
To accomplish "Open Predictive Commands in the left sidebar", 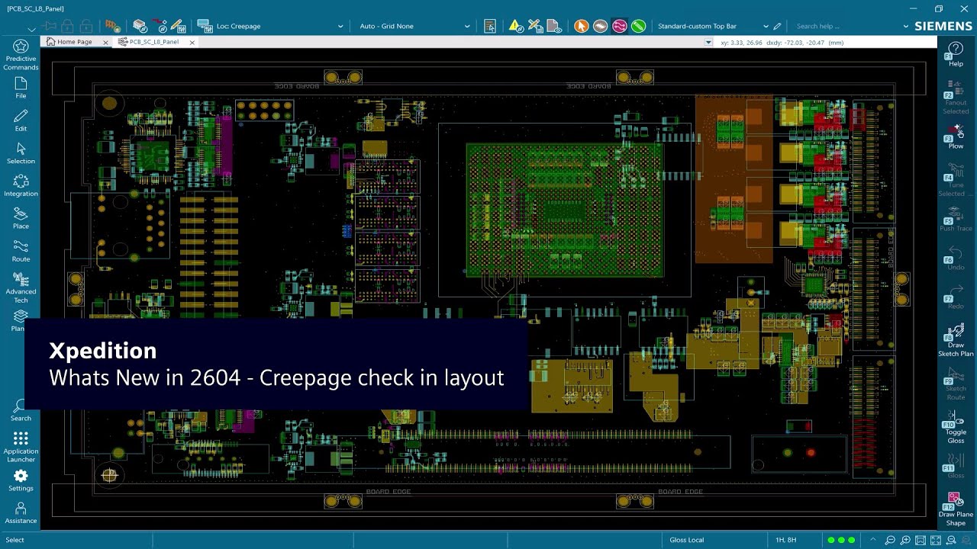I will pyautogui.click(x=21, y=55).
